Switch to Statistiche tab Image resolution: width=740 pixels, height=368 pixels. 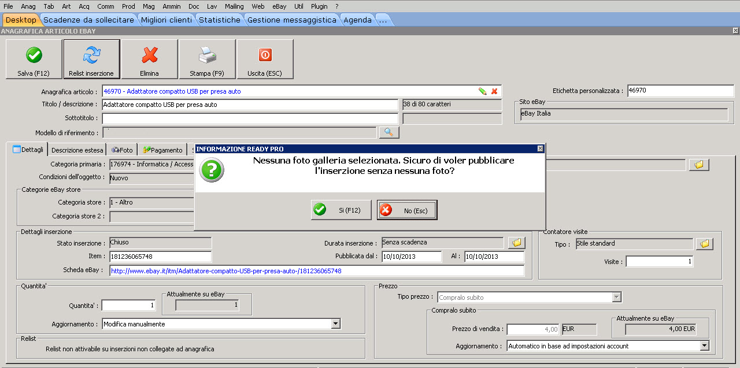tap(220, 20)
